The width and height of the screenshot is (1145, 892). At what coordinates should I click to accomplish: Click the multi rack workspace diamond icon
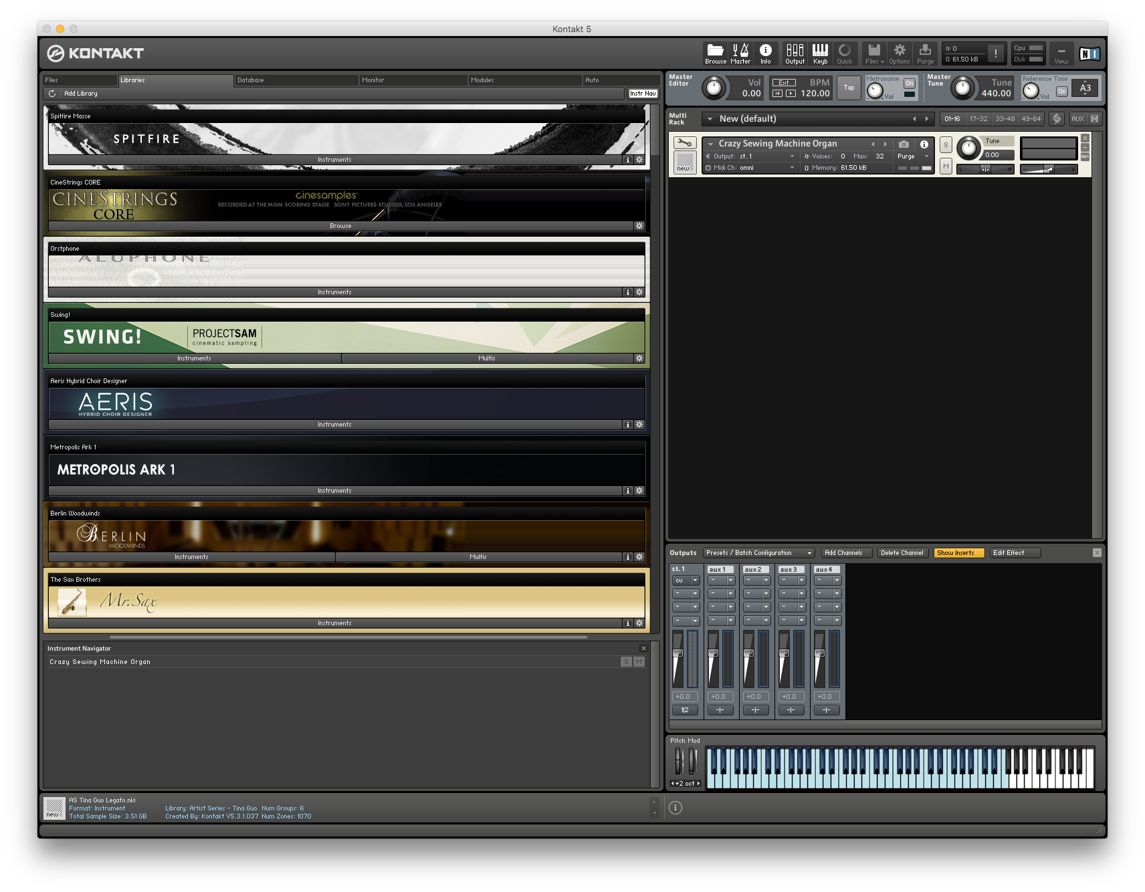click(1057, 118)
